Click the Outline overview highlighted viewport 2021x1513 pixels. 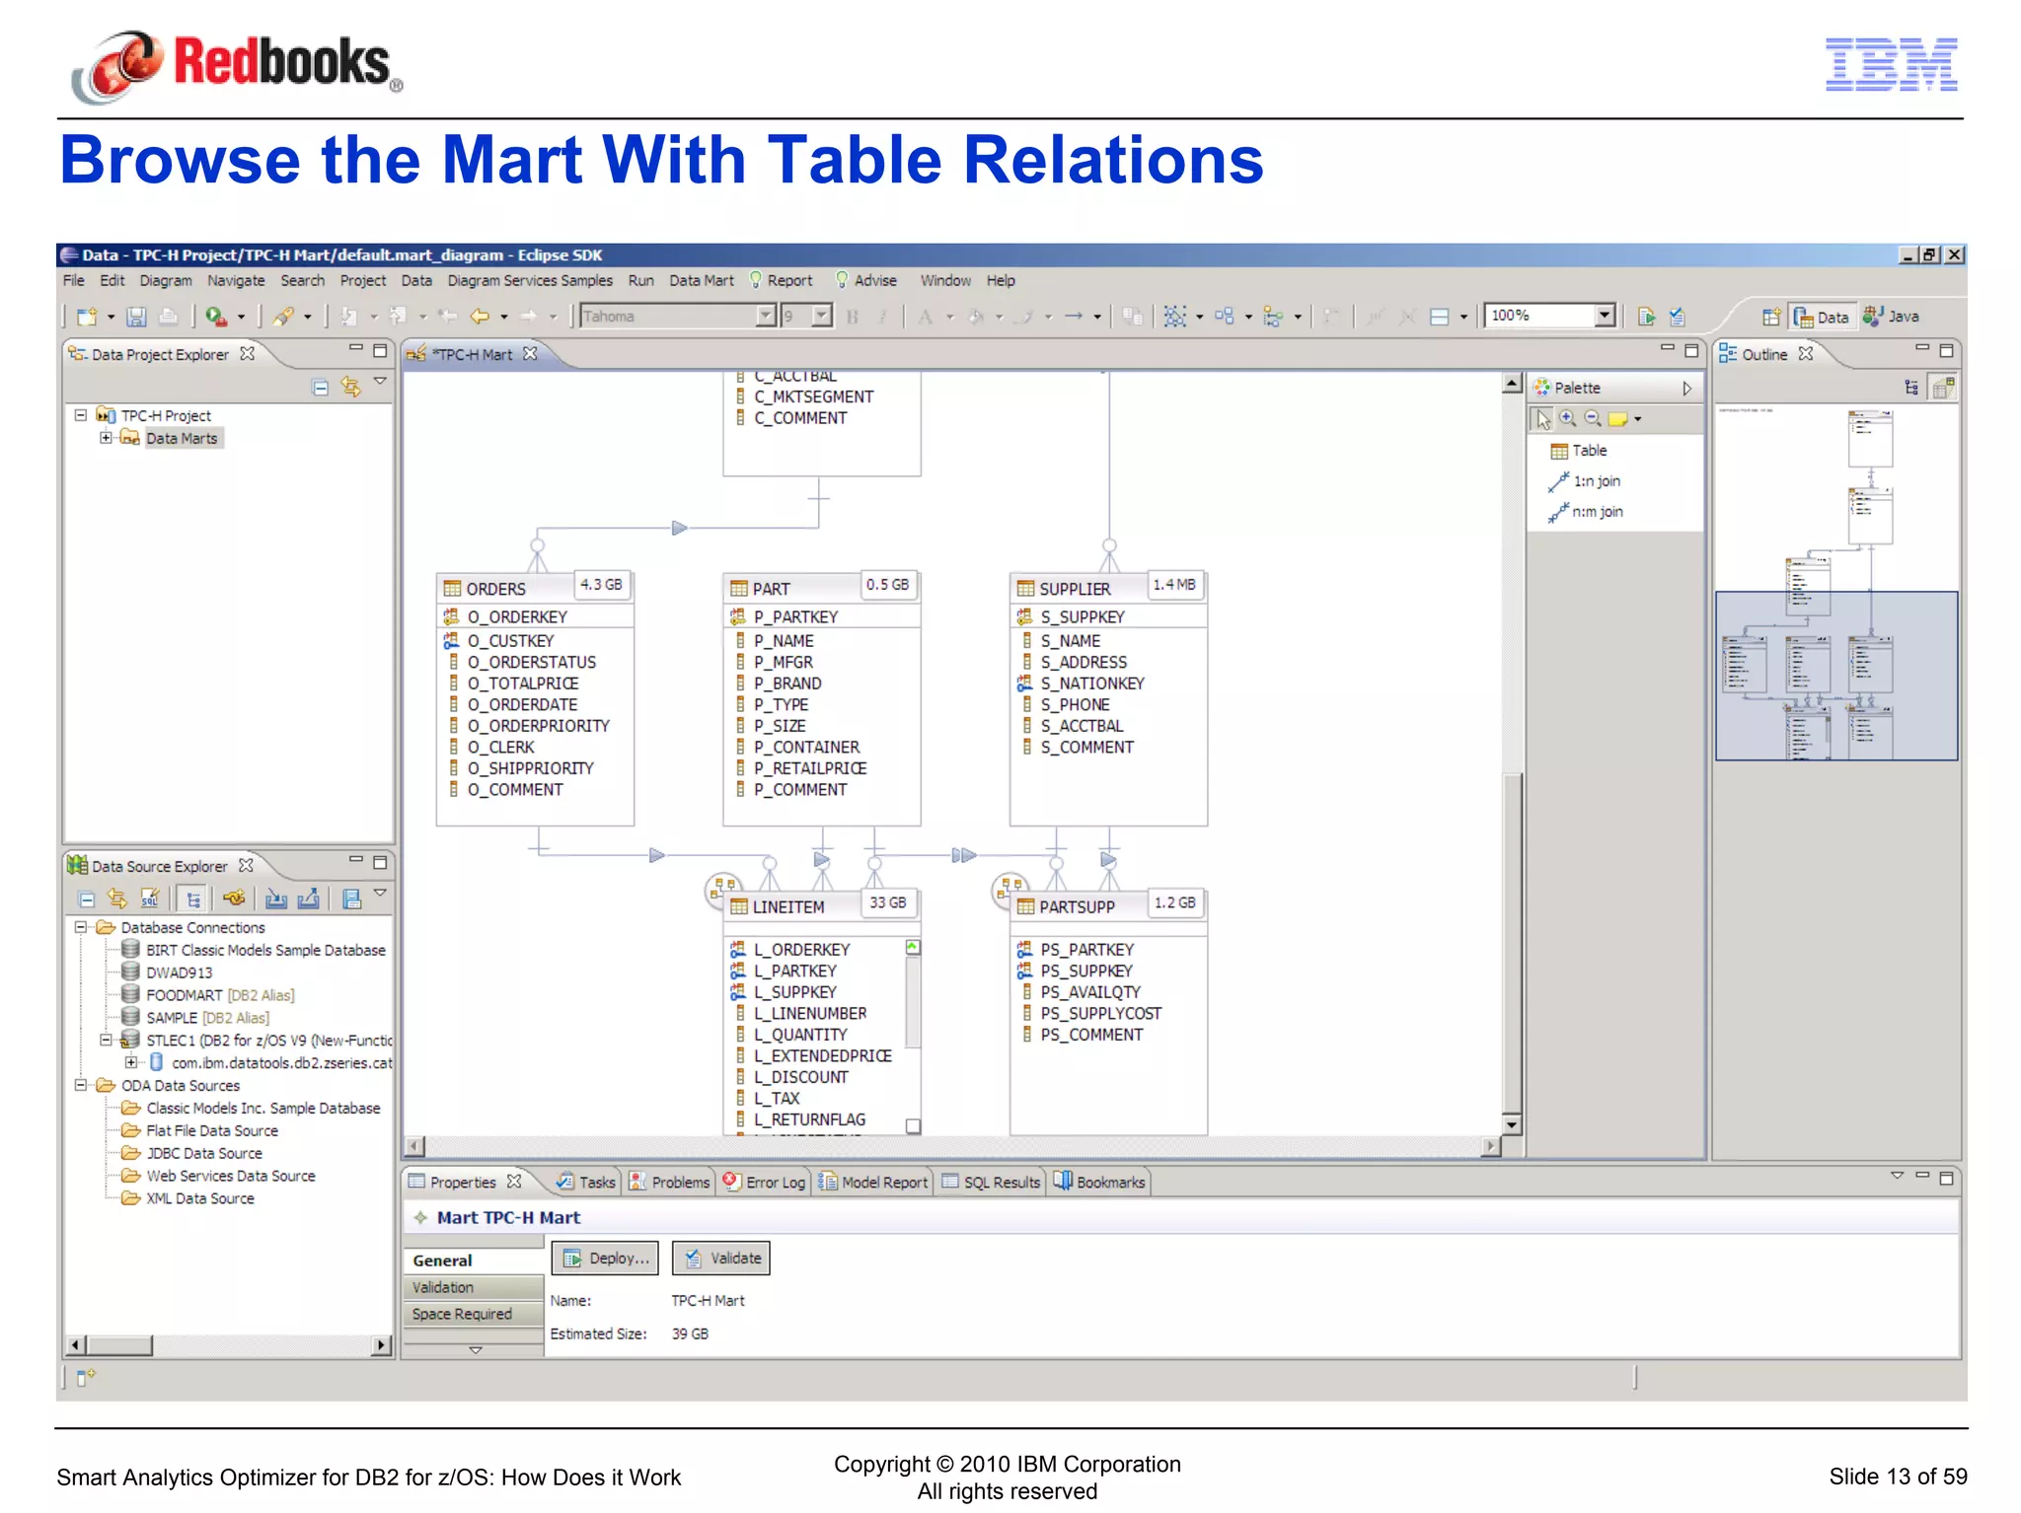(1836, 676)
